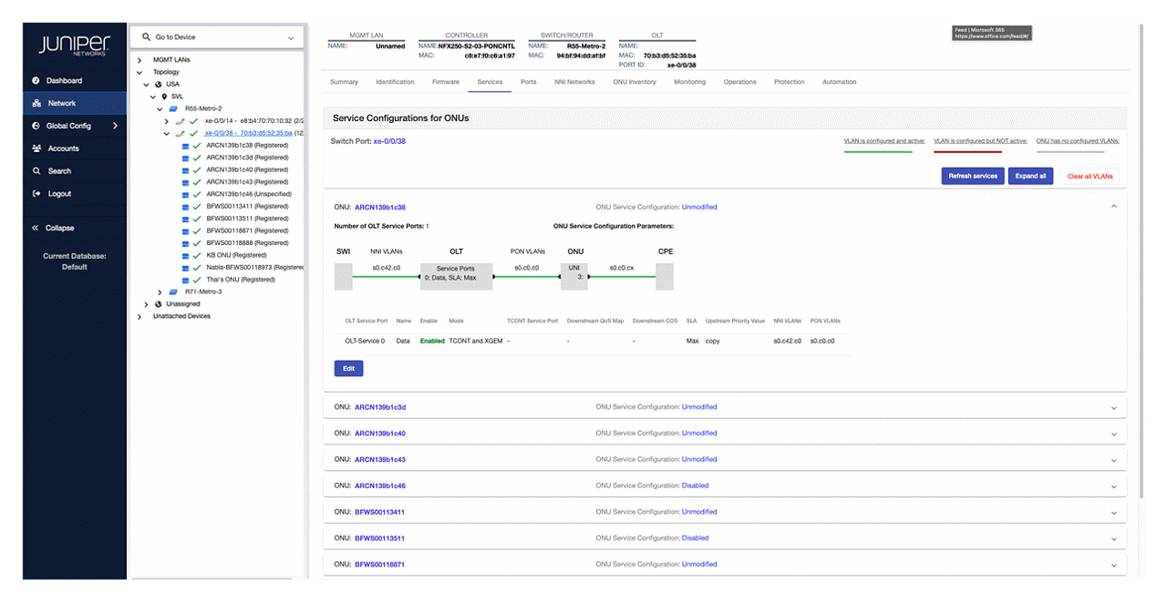Click the globe icon beside USA
Screen dimensions: 1167x603
pos(159,84)
